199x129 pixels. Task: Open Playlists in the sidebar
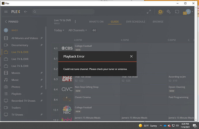(16, 94)
